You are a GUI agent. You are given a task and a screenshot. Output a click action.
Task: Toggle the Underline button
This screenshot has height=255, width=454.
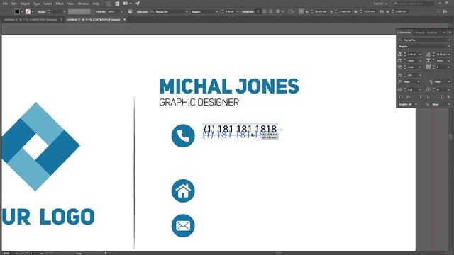coord(441,97)
